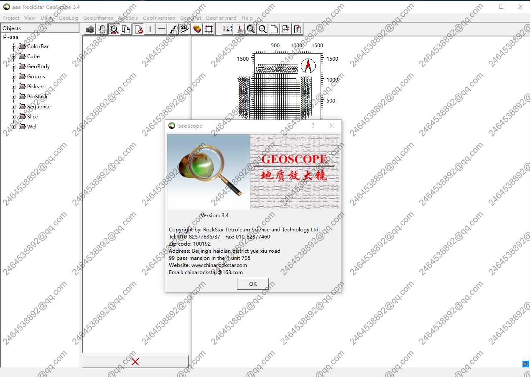This screenshot has height=377, width=530.
Task: Expand the Slice tree node
Action: tap(14, 117)
